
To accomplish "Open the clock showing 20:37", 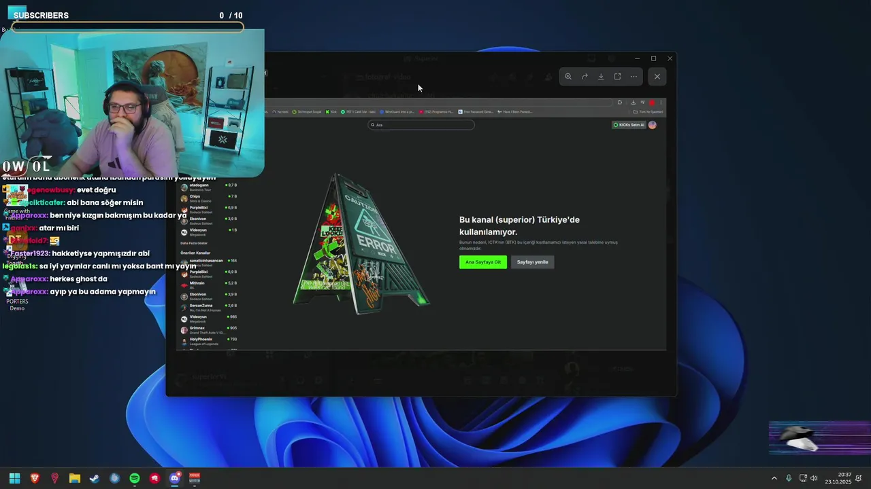I will (x=838, y=478).
